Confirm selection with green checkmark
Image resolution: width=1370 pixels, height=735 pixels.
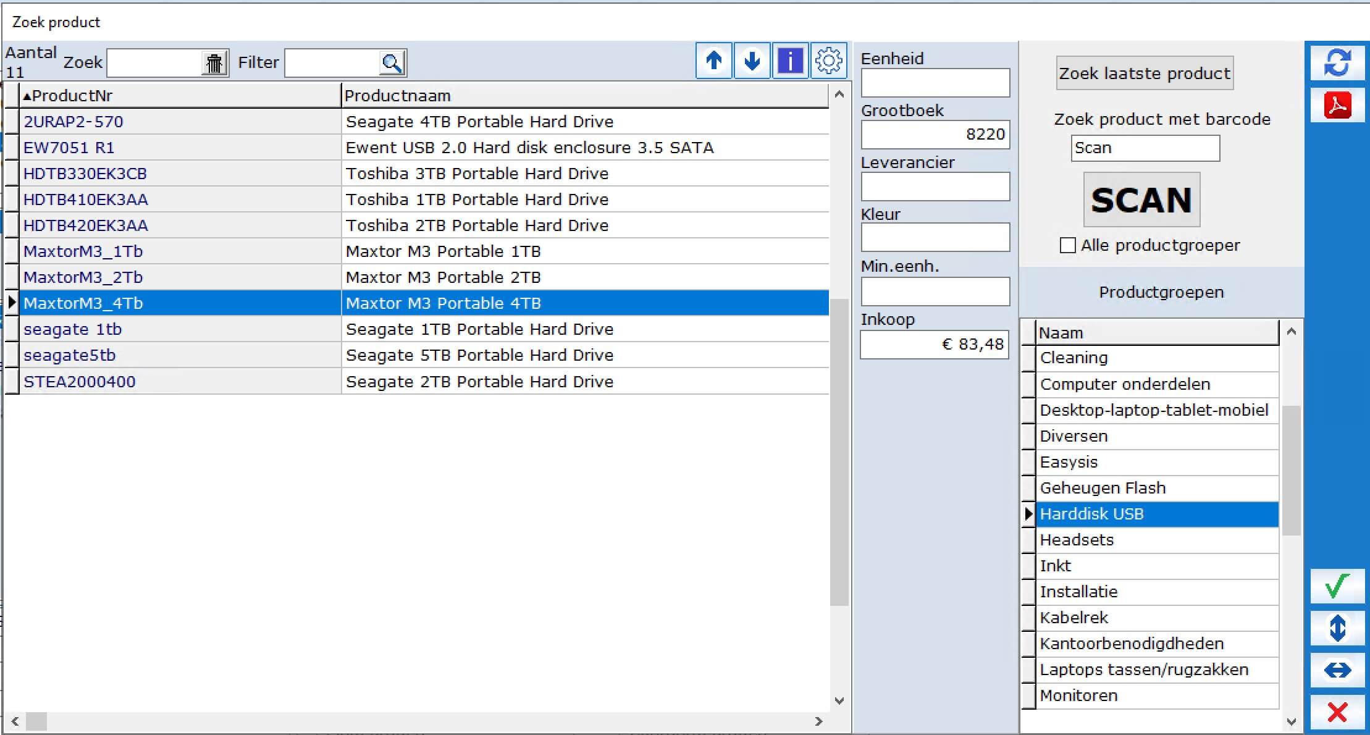[1337, 586]
